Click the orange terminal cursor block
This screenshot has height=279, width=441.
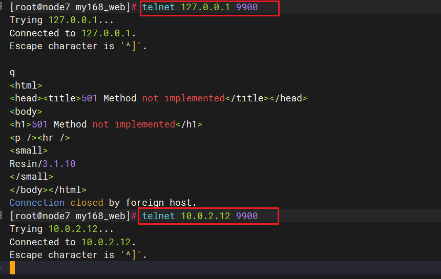12,268
